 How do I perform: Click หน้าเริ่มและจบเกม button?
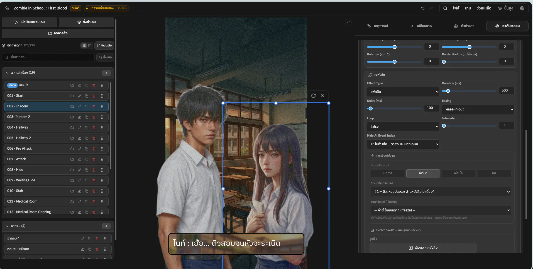pyautogui.click(x=30, y=22)
